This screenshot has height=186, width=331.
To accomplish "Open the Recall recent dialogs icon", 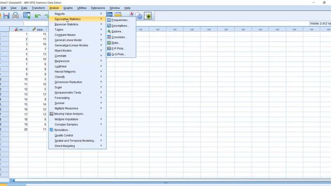I will [27, 16].
